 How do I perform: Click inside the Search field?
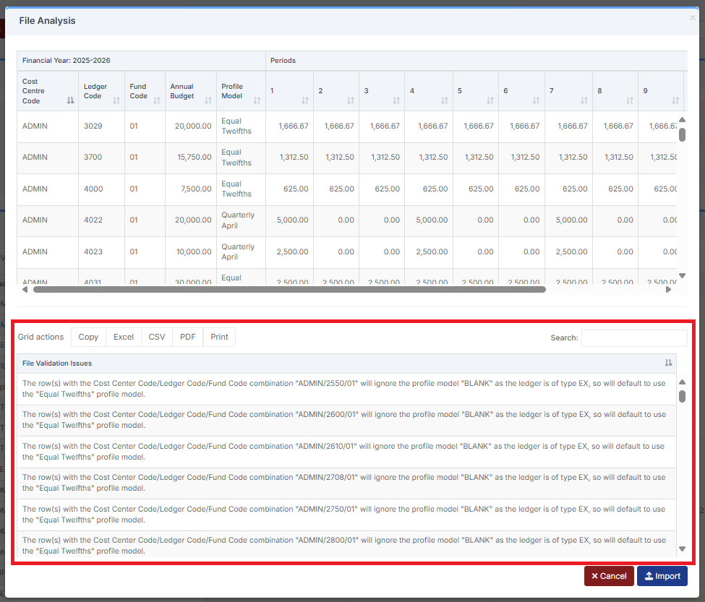pos(633,337)
